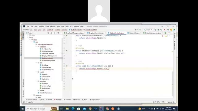Collapse the data package folder

point(36,63)
